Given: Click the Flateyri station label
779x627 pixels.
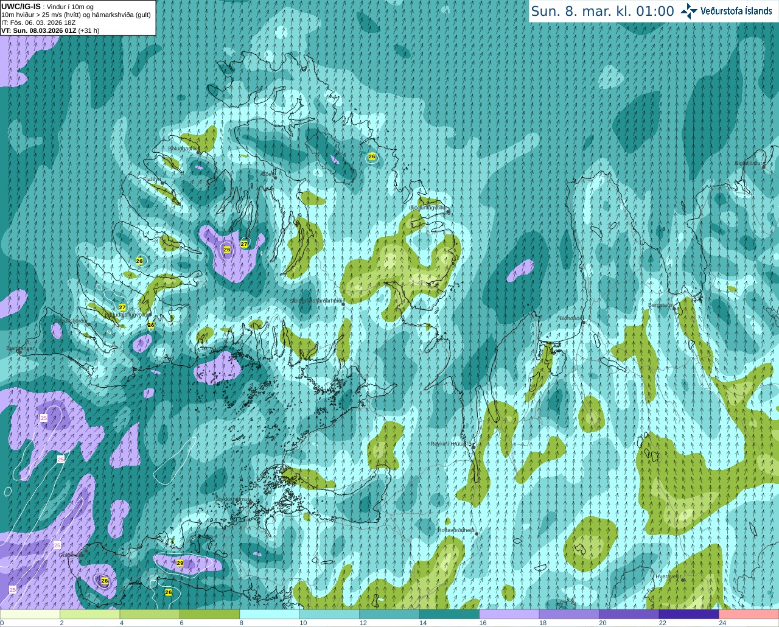Looking at the screenshot, I should coord(151,180).
